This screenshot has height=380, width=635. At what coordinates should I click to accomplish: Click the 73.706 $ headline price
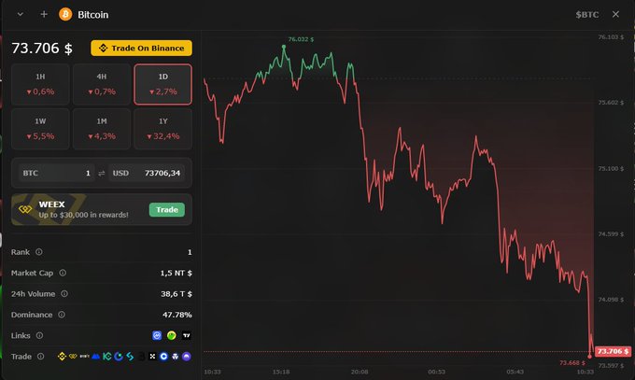point(42,48)
